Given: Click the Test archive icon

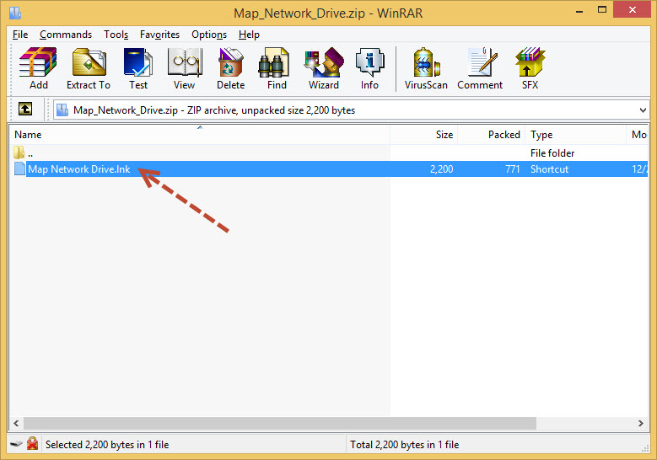Looking at the screenshot, I should tap(138, 62).
